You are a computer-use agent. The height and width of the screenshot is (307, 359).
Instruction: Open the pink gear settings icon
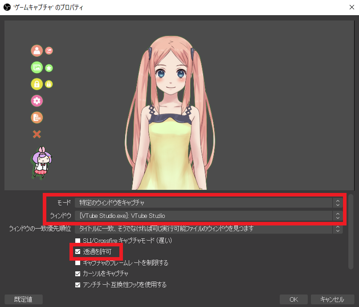coord(37,101)
